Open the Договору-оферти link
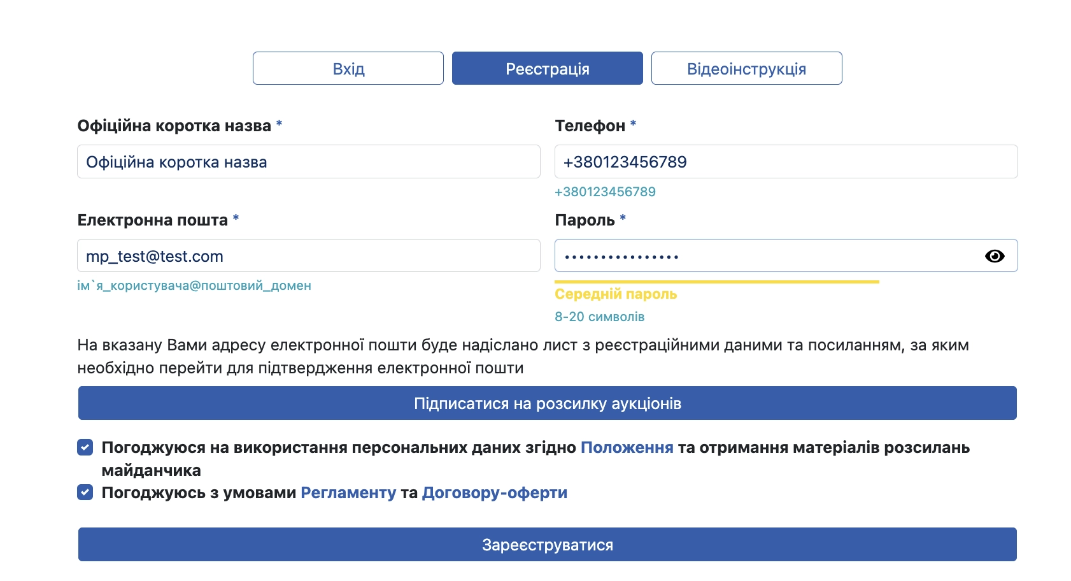 (x=495, y=493)
